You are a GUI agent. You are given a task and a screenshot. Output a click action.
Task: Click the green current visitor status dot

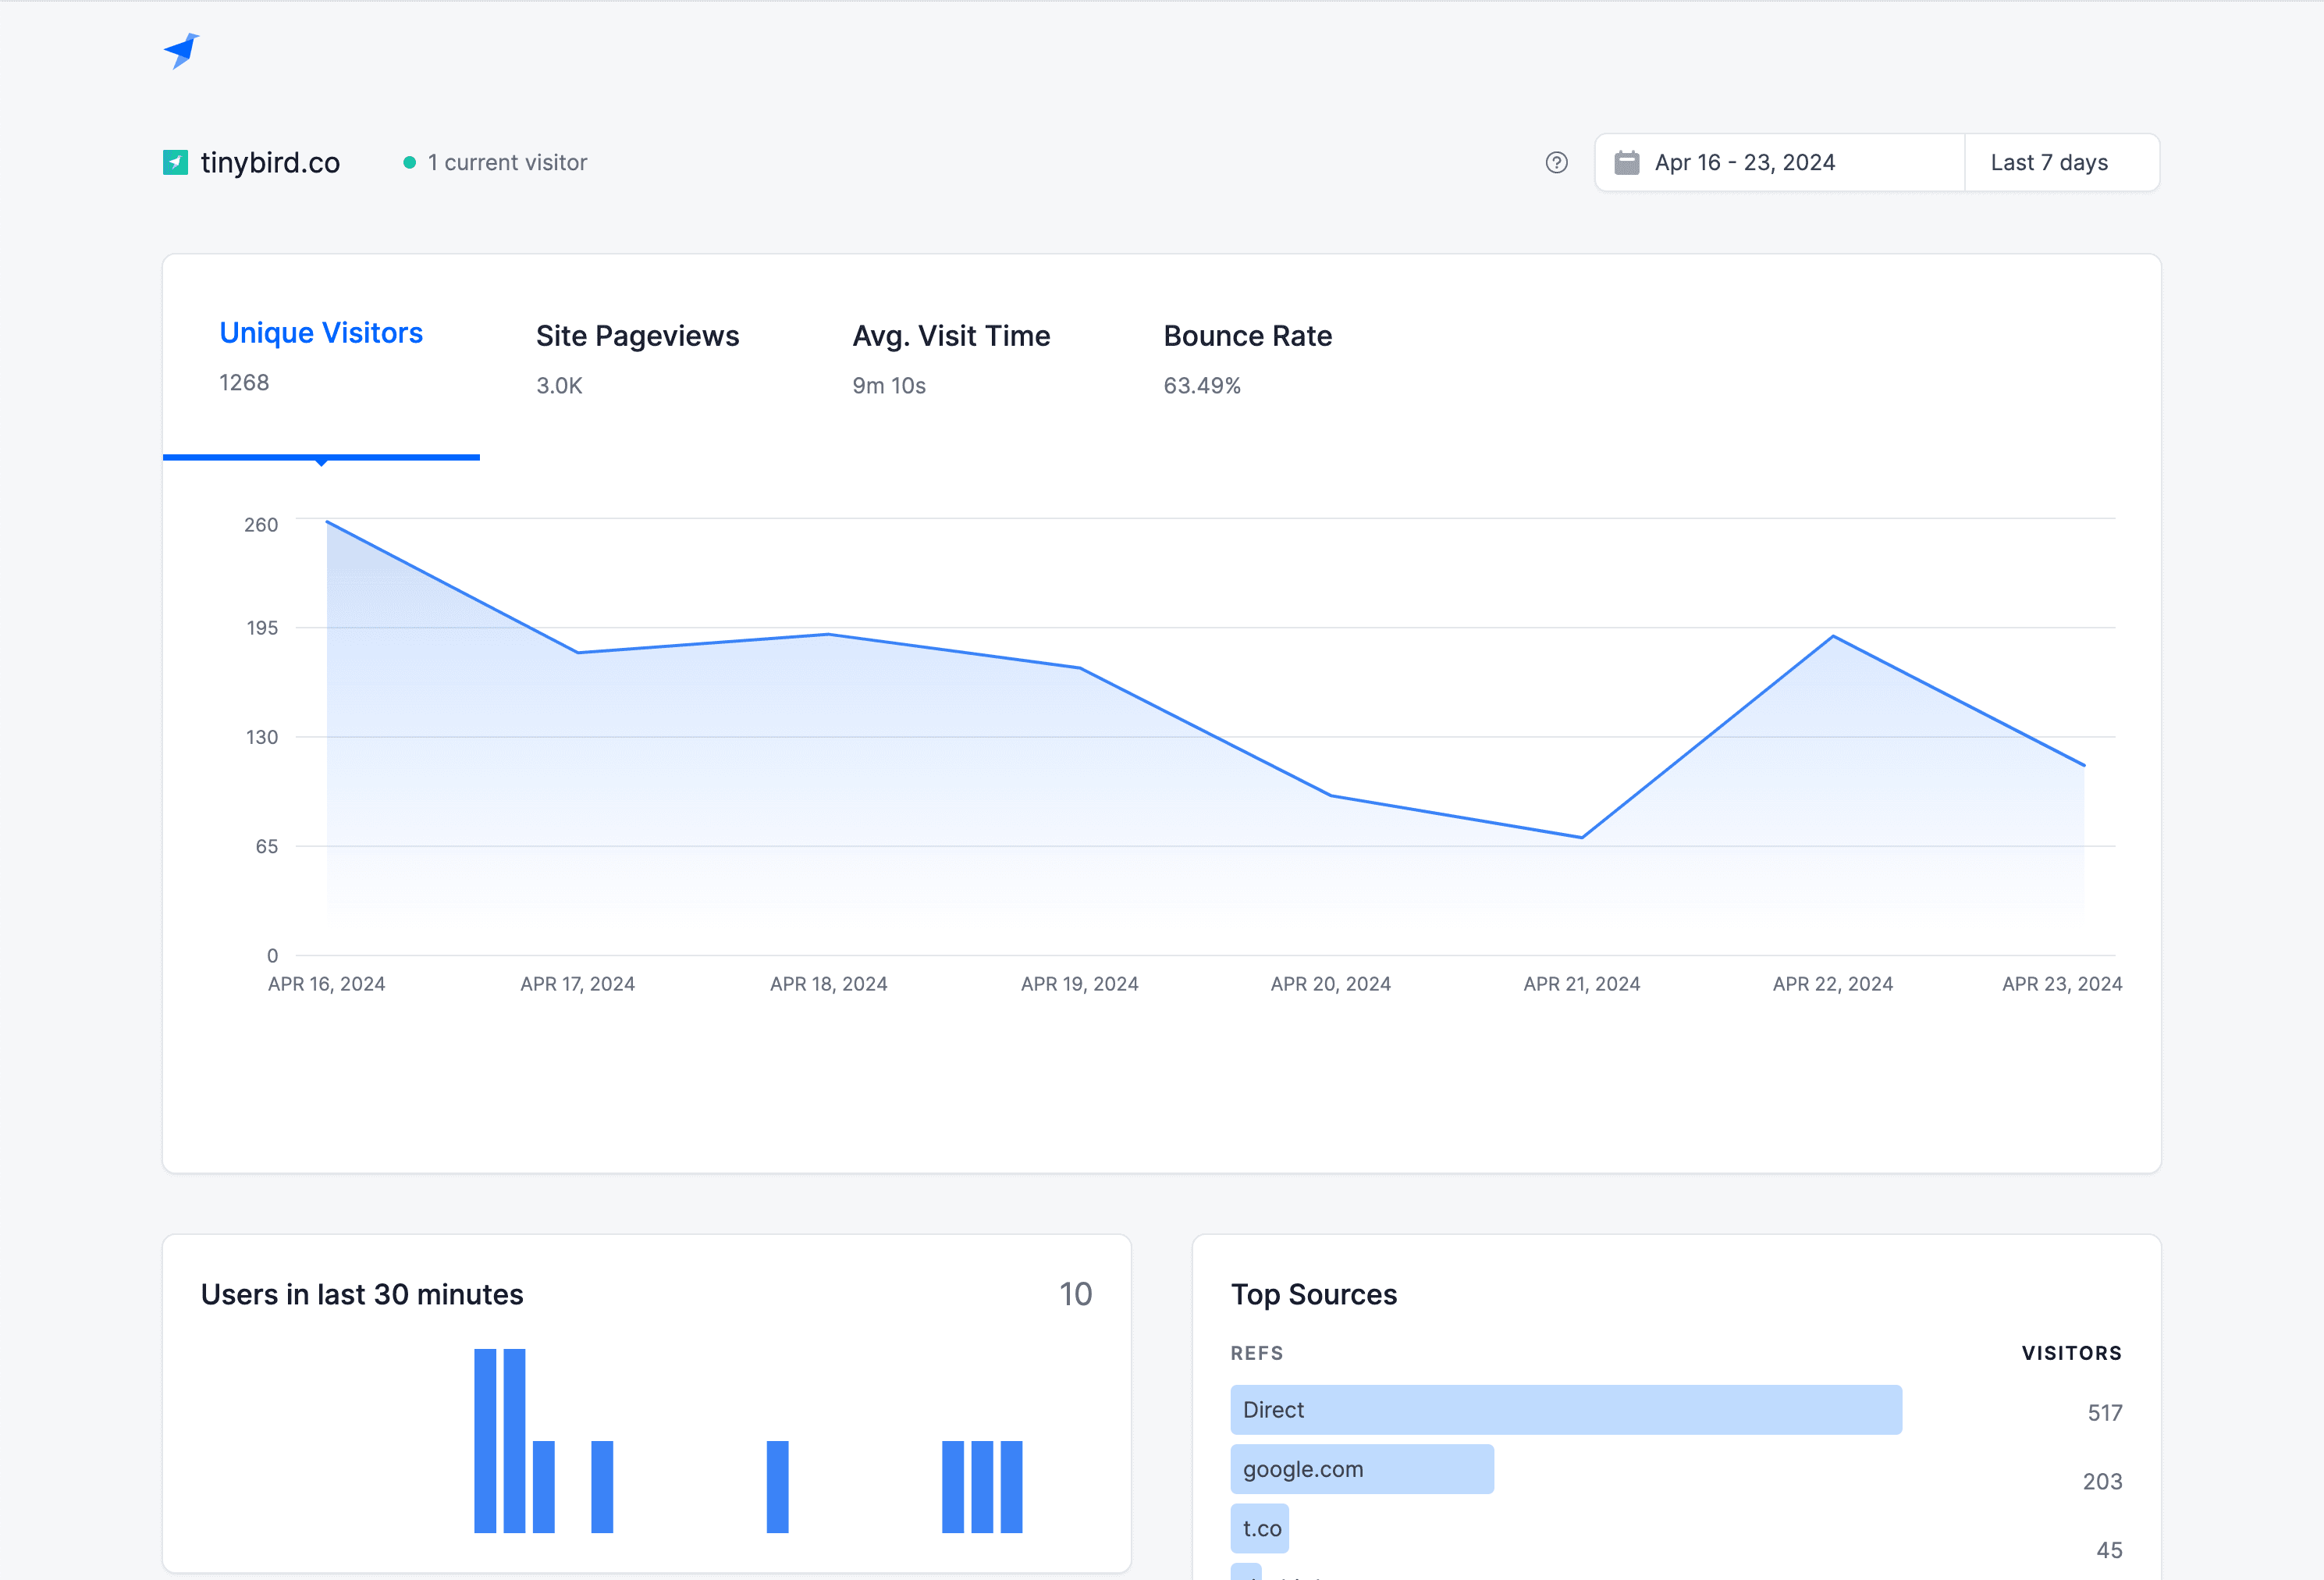point(409,162)
